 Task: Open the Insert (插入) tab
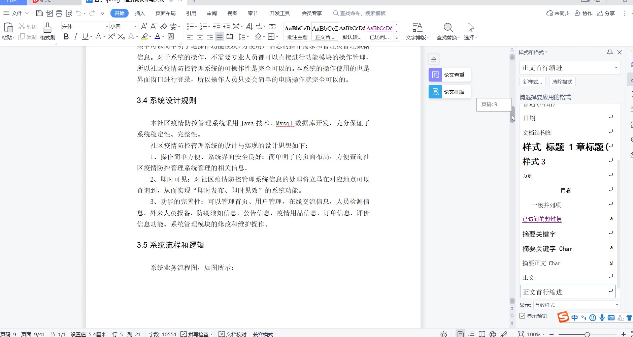(140, 13)
